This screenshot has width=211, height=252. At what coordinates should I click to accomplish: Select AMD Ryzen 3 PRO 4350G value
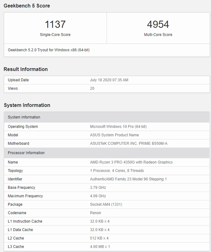click(131, 162)
